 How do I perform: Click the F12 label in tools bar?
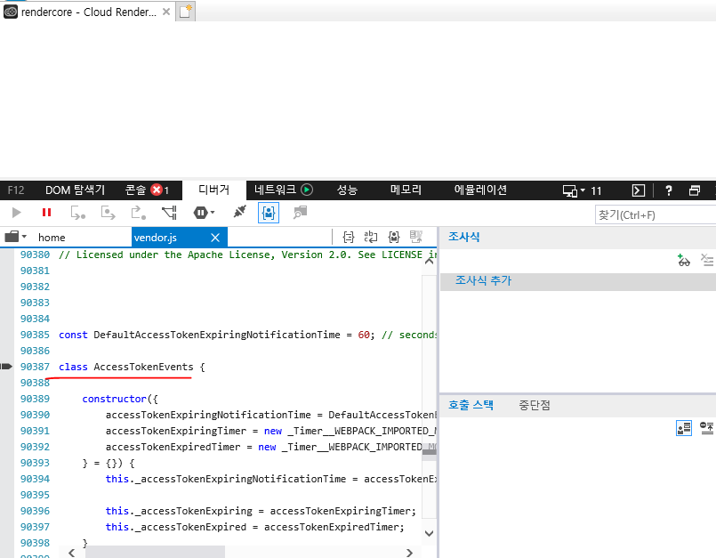[16, 190]
